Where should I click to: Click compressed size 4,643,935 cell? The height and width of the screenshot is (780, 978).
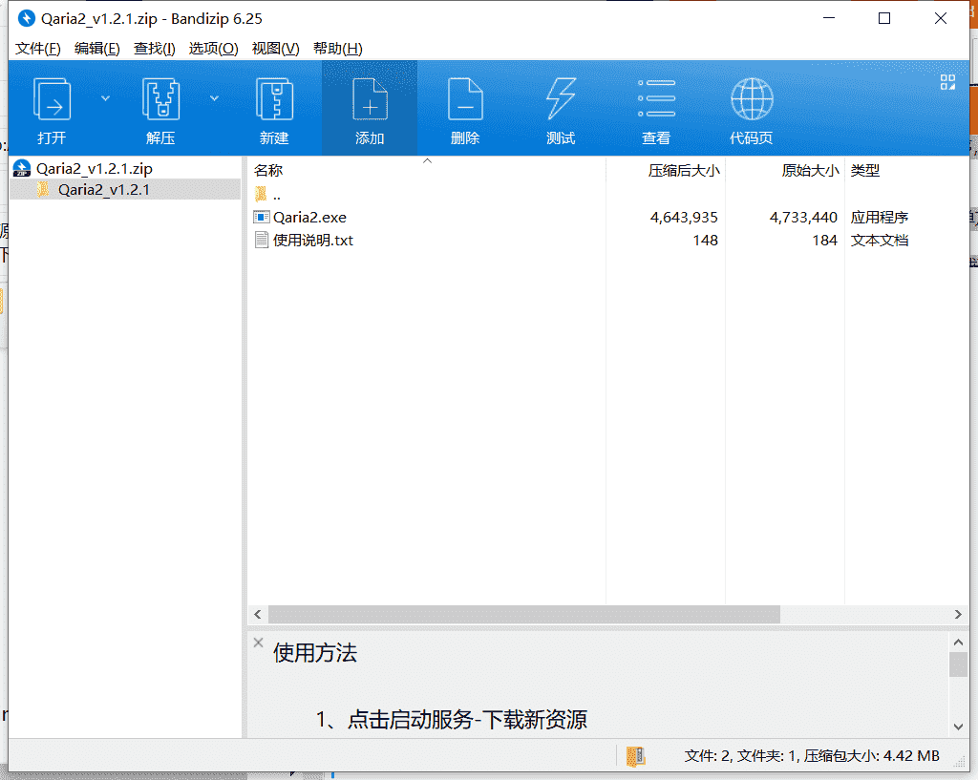click(684, 217)
